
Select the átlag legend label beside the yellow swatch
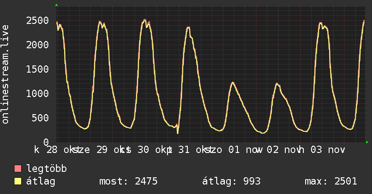point(41,181)
